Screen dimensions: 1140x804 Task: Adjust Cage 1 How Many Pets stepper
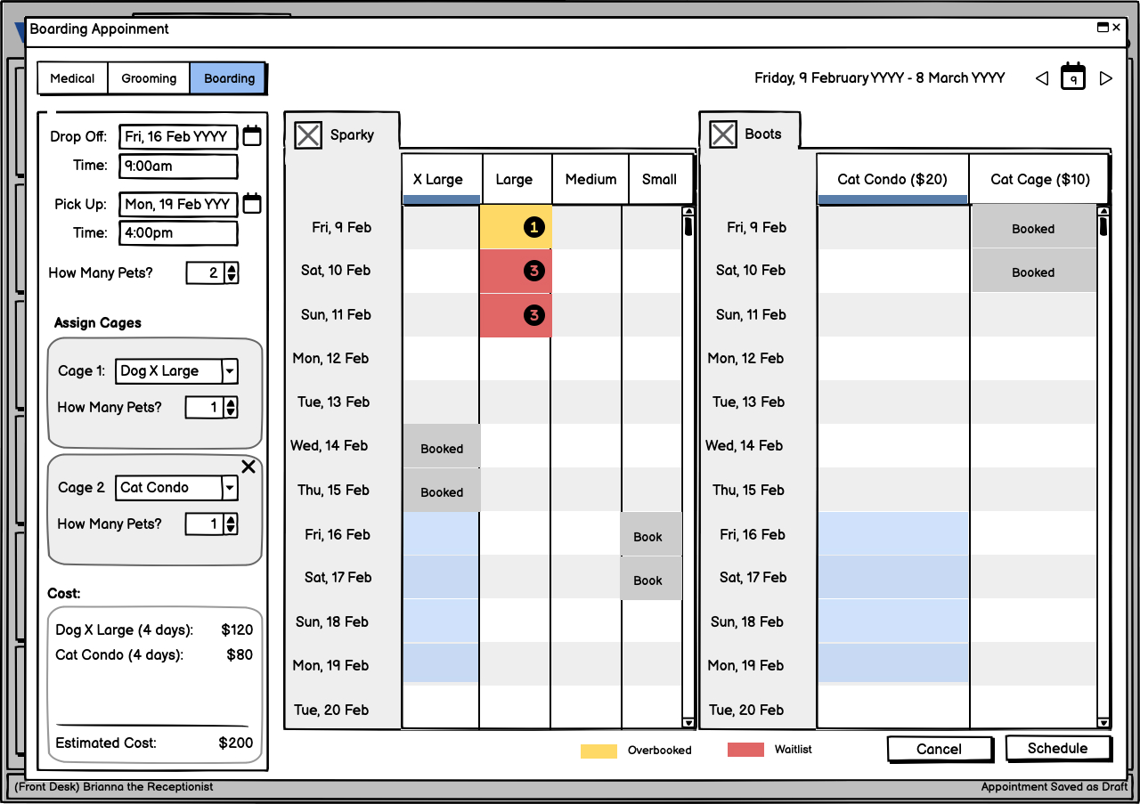point(231,408)
